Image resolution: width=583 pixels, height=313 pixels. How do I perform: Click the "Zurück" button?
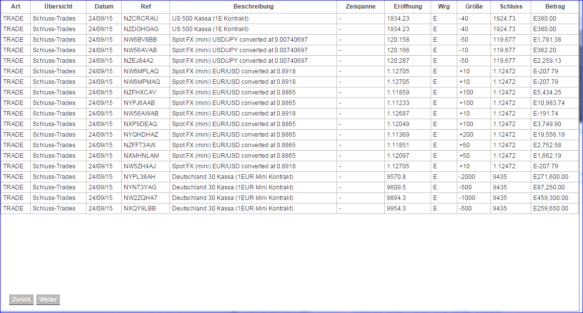click(x=21, y=299)
